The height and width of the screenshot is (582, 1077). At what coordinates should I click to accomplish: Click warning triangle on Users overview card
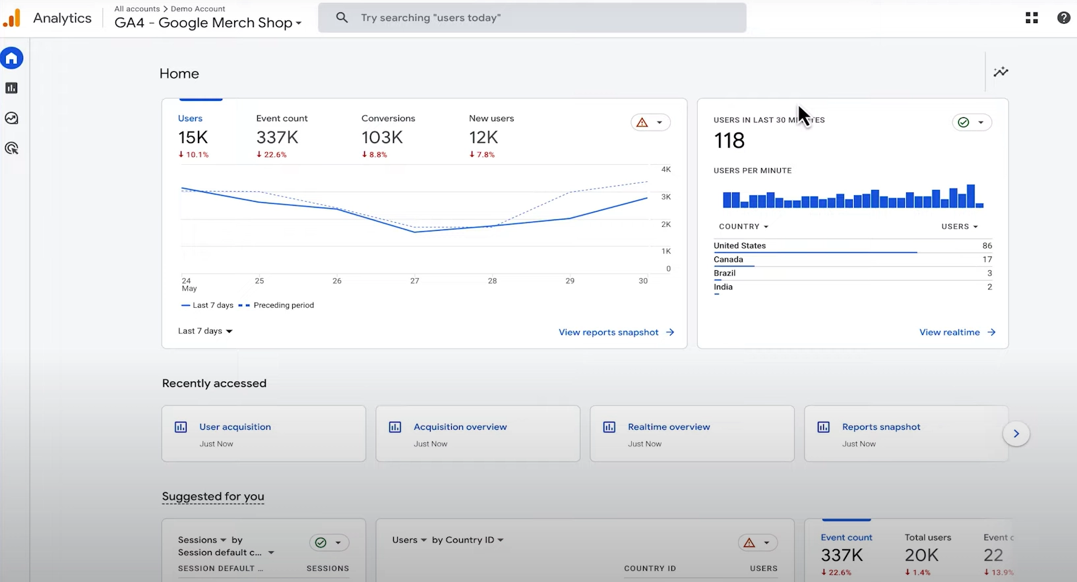[x=642, y=123]
